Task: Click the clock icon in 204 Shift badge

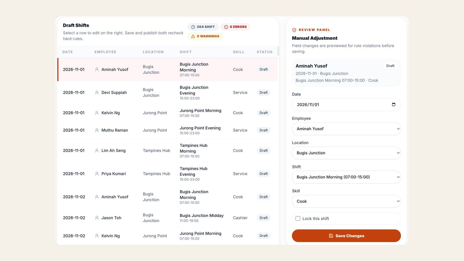Action: pyautogui.click(x=193, y=27)
